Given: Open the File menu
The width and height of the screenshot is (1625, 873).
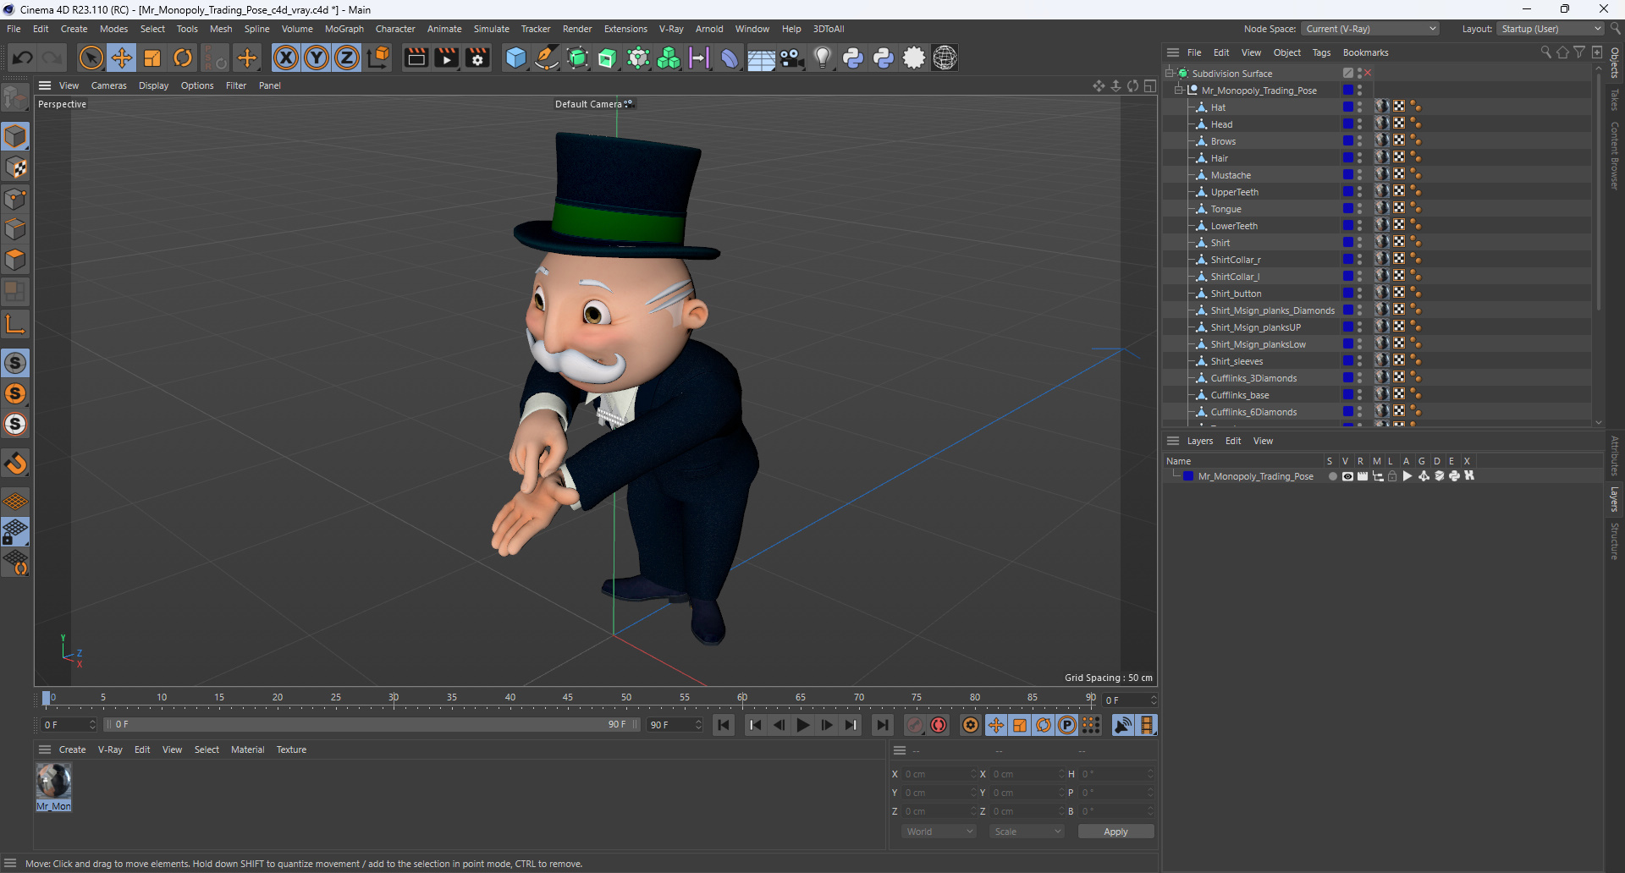Looking at the screenshot, I should pyautogui.click(x=14, y=29).
